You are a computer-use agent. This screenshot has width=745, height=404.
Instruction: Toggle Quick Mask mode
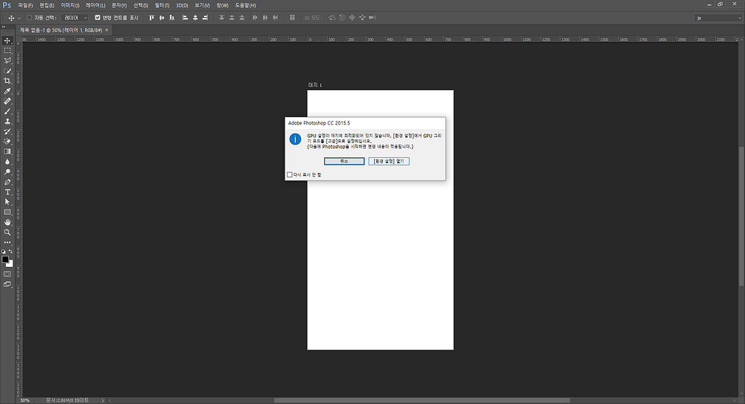click(x=7, y=274)
